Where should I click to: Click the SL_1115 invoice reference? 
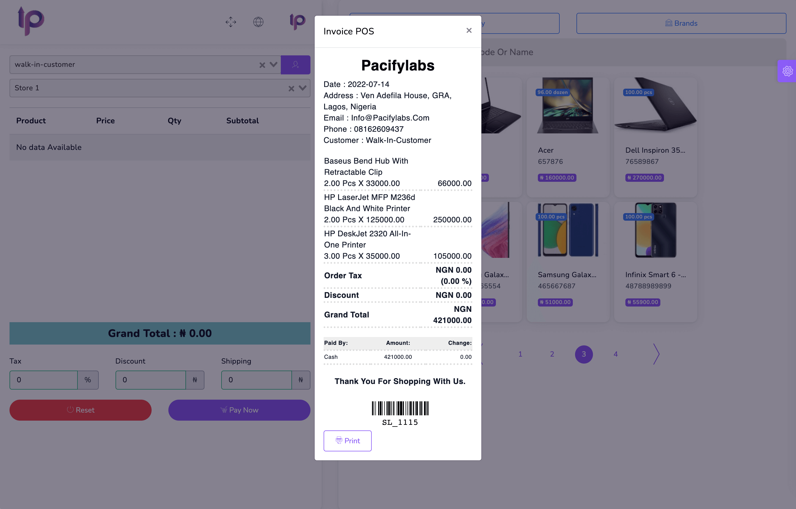(x=400, y=422)
